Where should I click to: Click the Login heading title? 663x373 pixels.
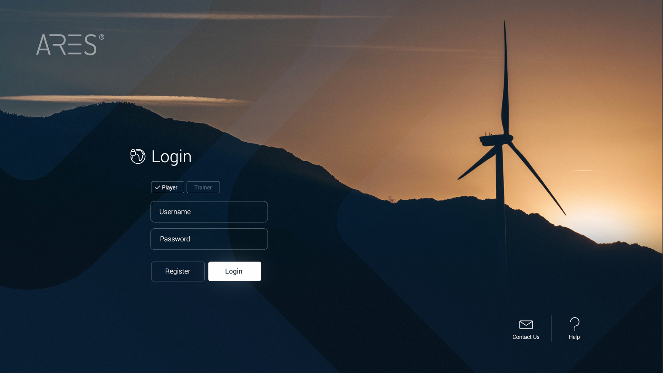click(x=171, y=157)
